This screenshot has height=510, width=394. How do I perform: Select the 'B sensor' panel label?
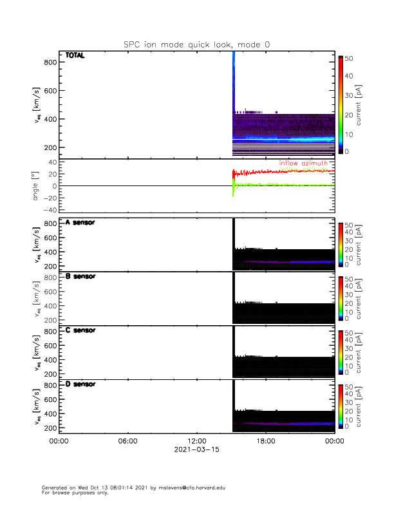[x=80, y=276]
